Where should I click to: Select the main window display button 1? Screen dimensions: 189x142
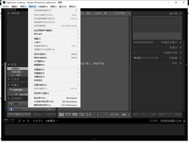pyautogui.click(x=6, y=121)
